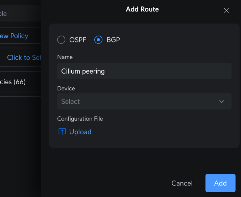Screen dimensions: 241x197
Task: Click the BGP label text
Action: tap(113, 40)
